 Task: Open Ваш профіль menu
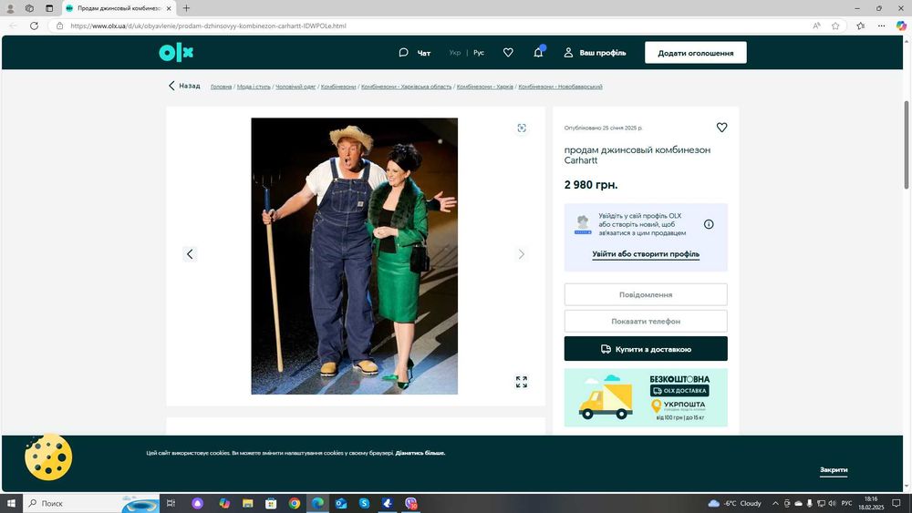click(x=595, y=53)
